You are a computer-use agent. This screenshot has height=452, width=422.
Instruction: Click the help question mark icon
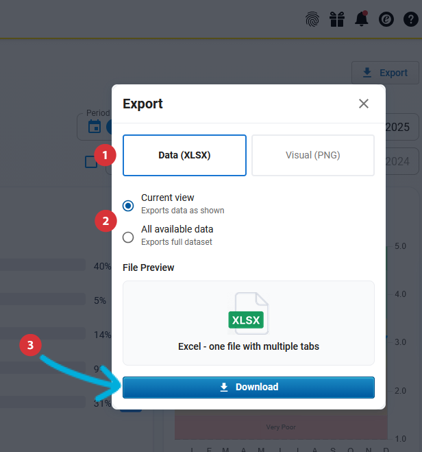point(411,20)
